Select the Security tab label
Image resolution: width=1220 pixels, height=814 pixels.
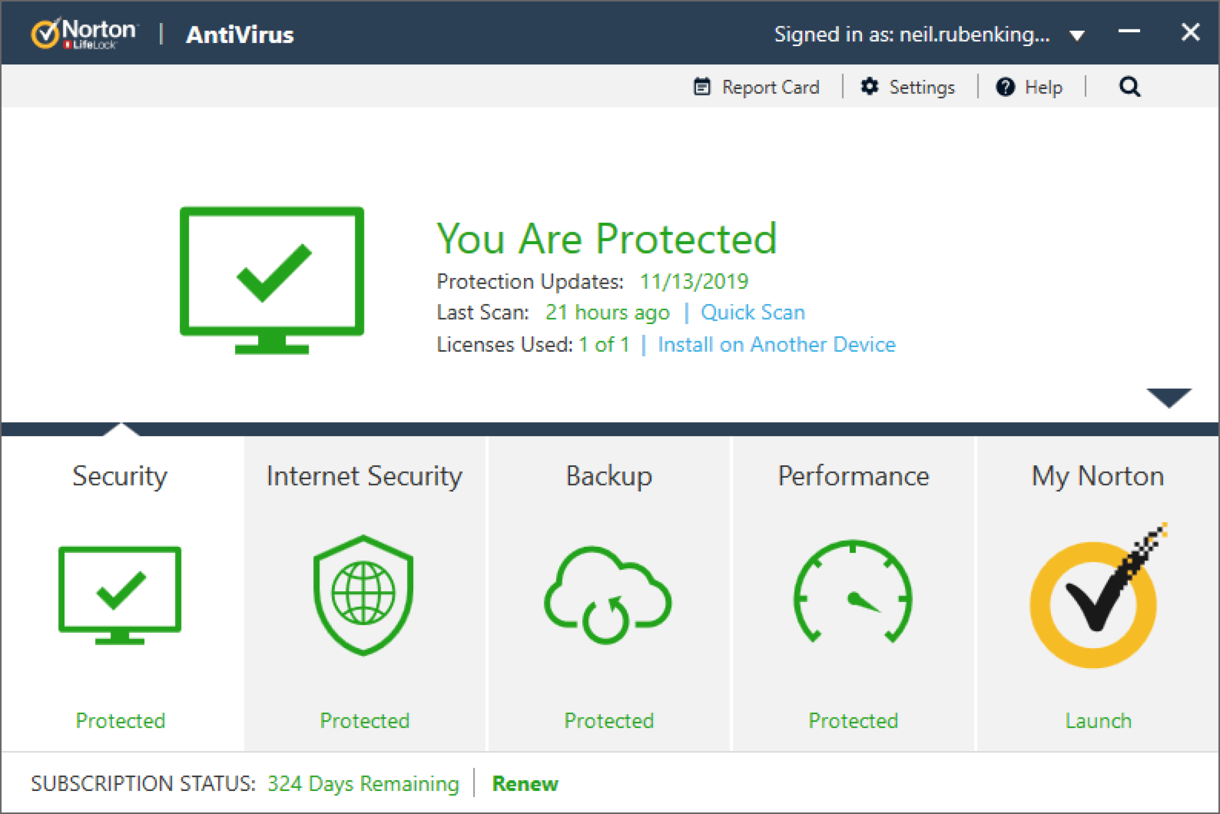120,476
